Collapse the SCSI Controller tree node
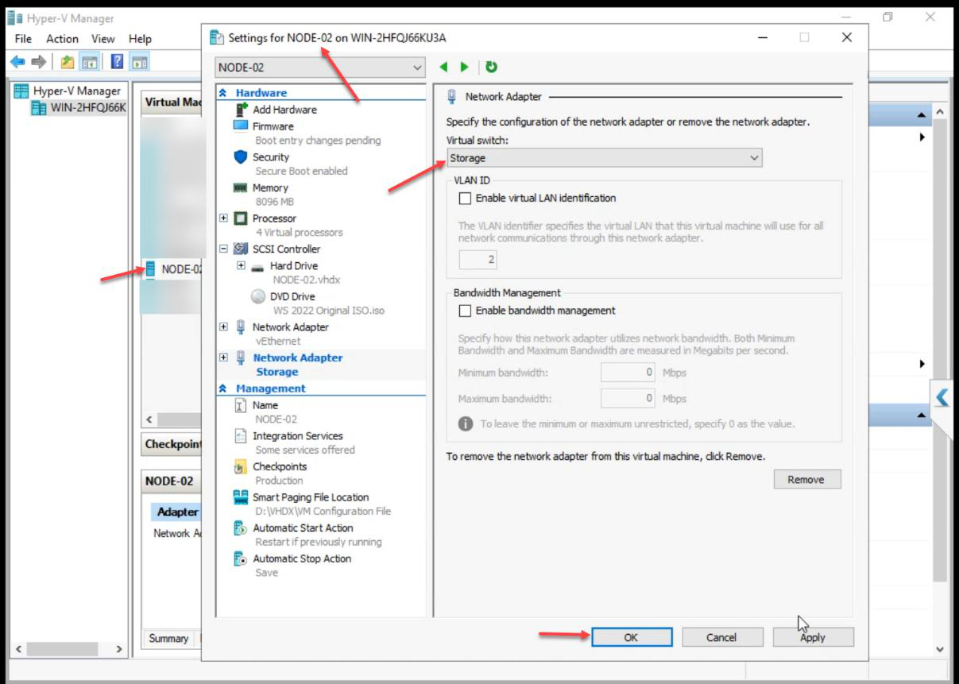The width and height of the screenshot is (959, 684). 223,249
